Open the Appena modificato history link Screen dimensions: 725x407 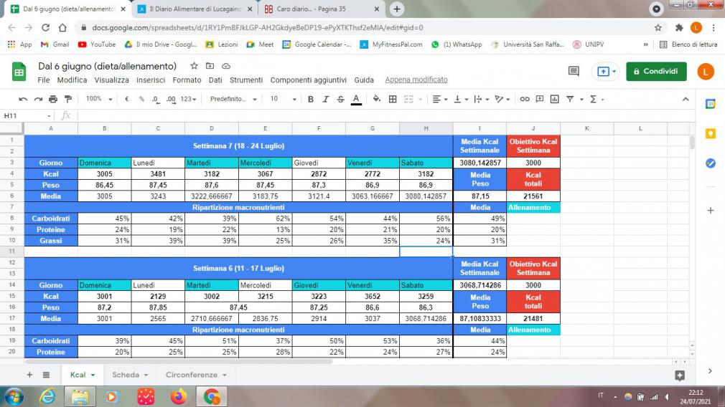(416, 80)
